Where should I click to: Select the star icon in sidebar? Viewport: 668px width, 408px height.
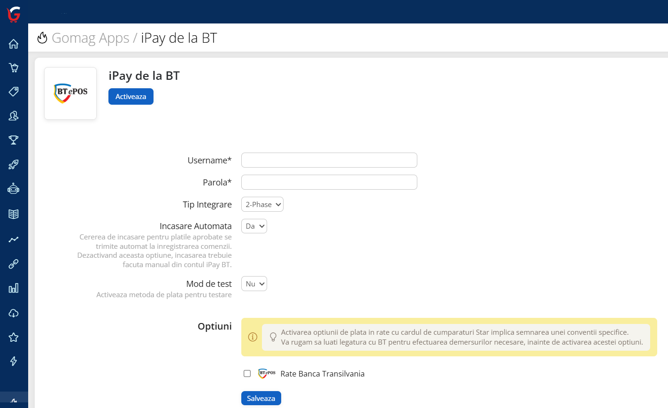(14, 337)
